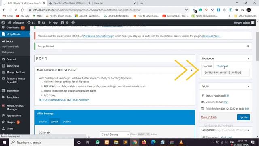
Task: Open the GET FULL VERSION link
Action: point(79,100)
